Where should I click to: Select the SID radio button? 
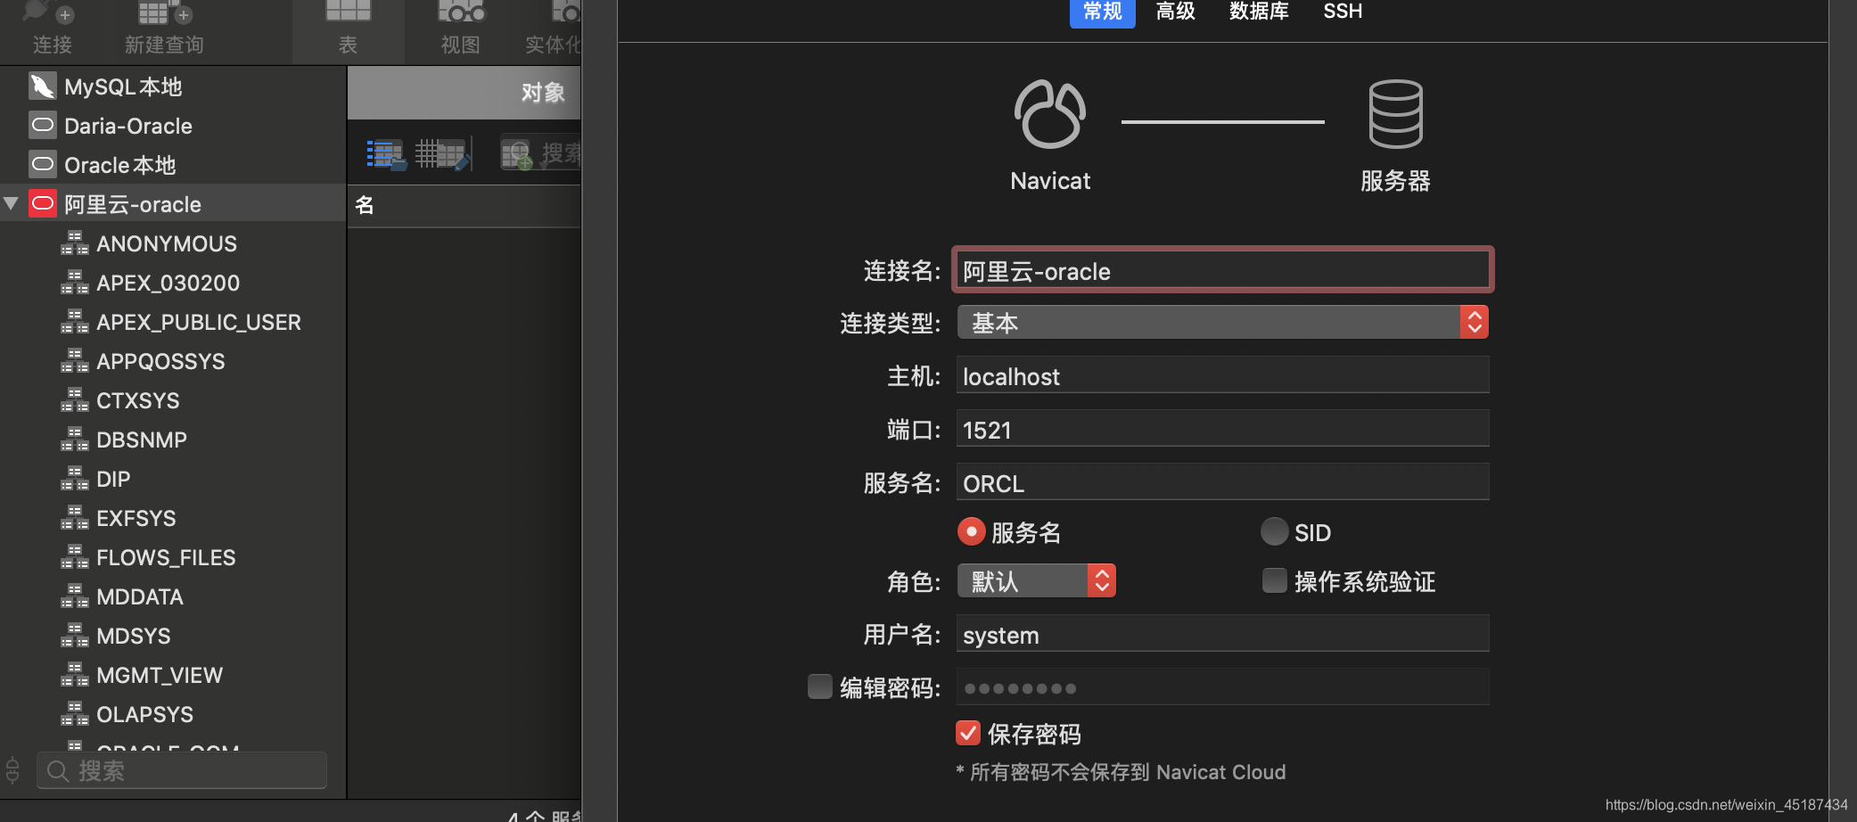click(x=1274, y=531)
